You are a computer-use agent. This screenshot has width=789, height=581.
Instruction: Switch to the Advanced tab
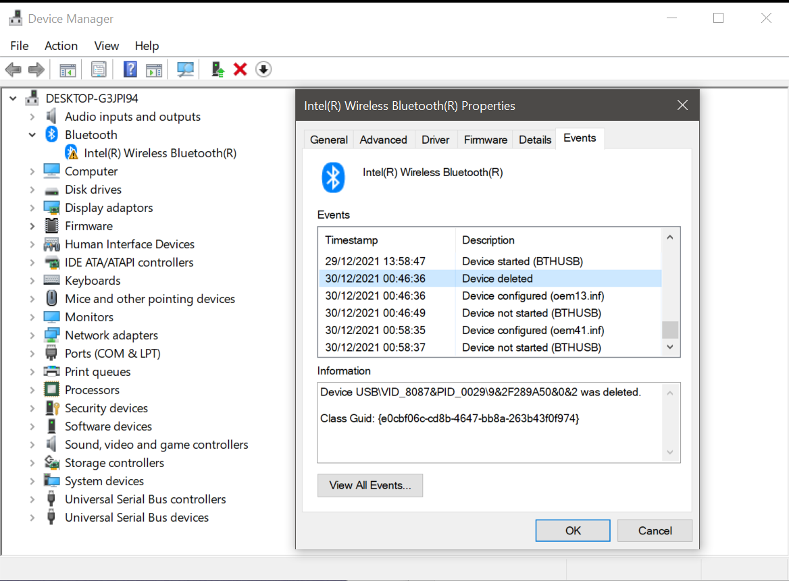[384, 140]
